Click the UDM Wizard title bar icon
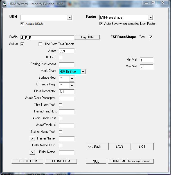Viewport: 171px width, 175px height. (4, 4)
